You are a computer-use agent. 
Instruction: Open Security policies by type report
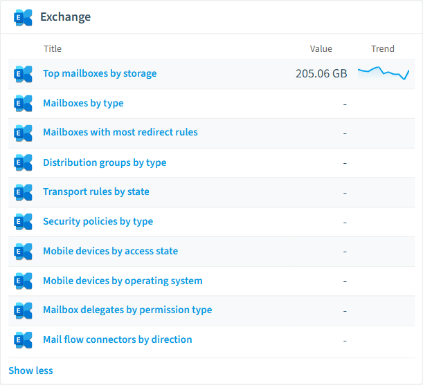[98, 221]
